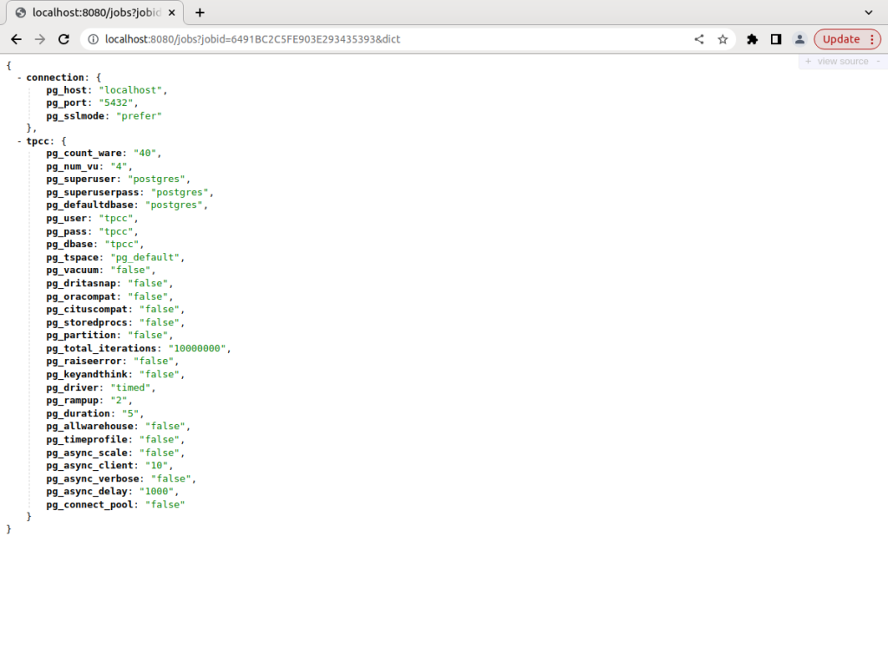Click the pg_superuserpass key
888x647 pixels.
click(x=92, y=192)
